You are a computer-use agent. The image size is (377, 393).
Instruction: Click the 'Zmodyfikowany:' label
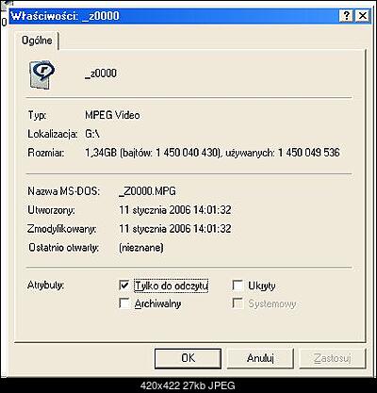tap(61, 229)
